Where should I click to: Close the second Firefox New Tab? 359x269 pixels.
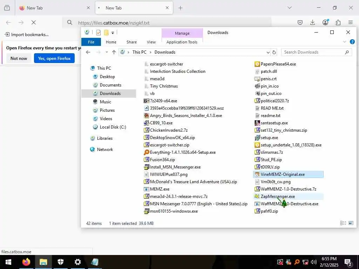point(167,8)
